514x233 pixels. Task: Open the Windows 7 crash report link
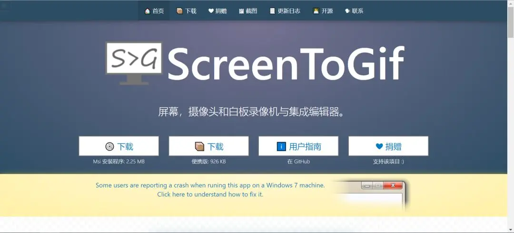coord(210,185)
